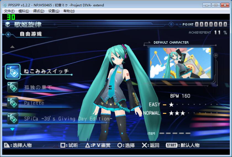Image resolution: width=232 pixels, height=157 pixels.
Task: Click the PPSSPP logo in title bar
Action: [5, 5]
